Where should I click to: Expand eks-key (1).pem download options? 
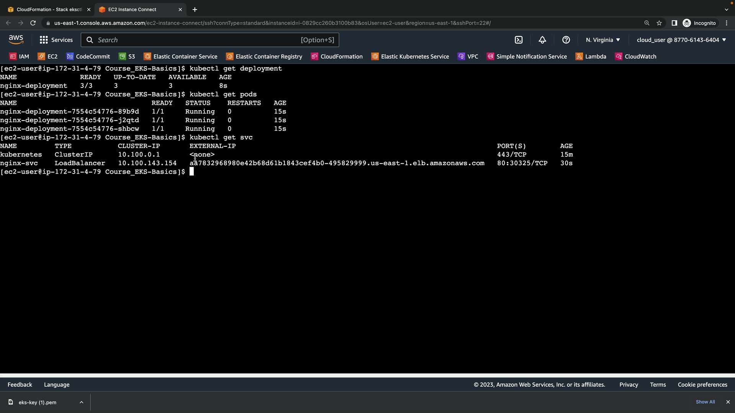pos(82,402)
